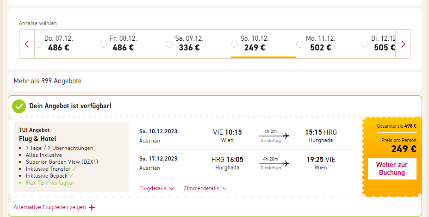Expand Flugdetails section
The image size is (429, 217).
(x=156, y=188)
